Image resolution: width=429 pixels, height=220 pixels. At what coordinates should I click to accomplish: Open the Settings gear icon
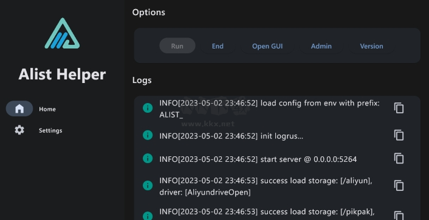pyautogui.click(x=19, y=130)
